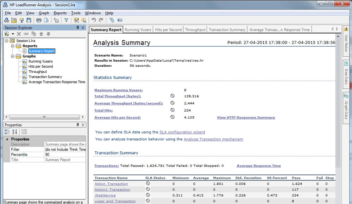This screenshot has height=204, width=352.
Task: Redo the last action
Action: (101, 20)
